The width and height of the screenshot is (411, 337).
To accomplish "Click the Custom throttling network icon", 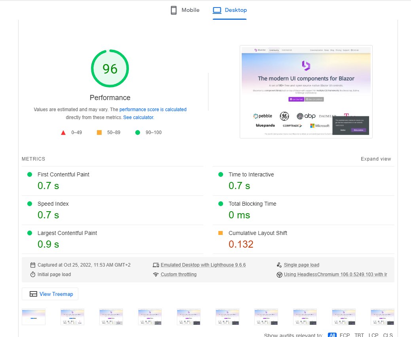I will (156, 274).
